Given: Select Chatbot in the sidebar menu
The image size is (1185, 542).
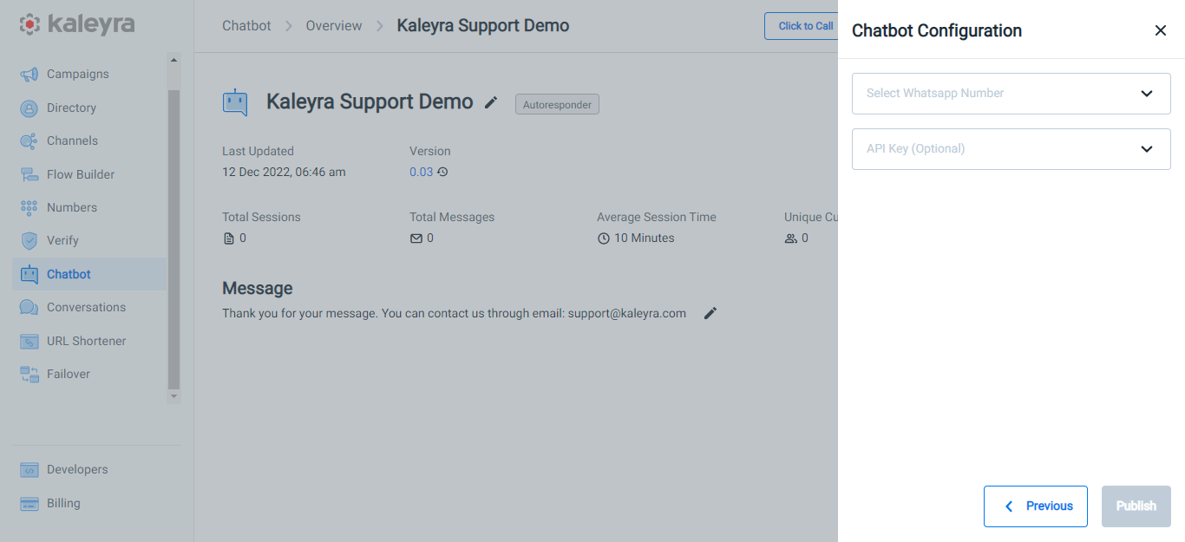Looking at the screenshot, I should 89,275.
